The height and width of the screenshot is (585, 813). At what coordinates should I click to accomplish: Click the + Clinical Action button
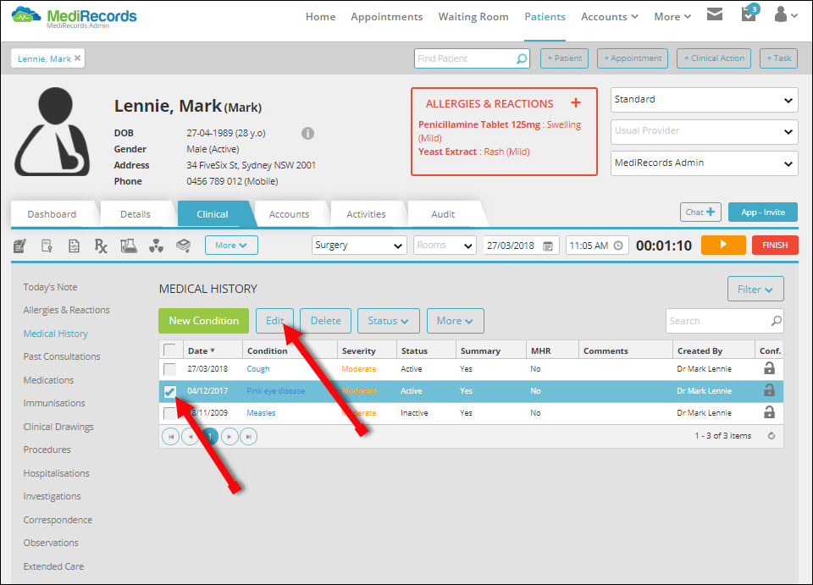[x=714, y=58]
